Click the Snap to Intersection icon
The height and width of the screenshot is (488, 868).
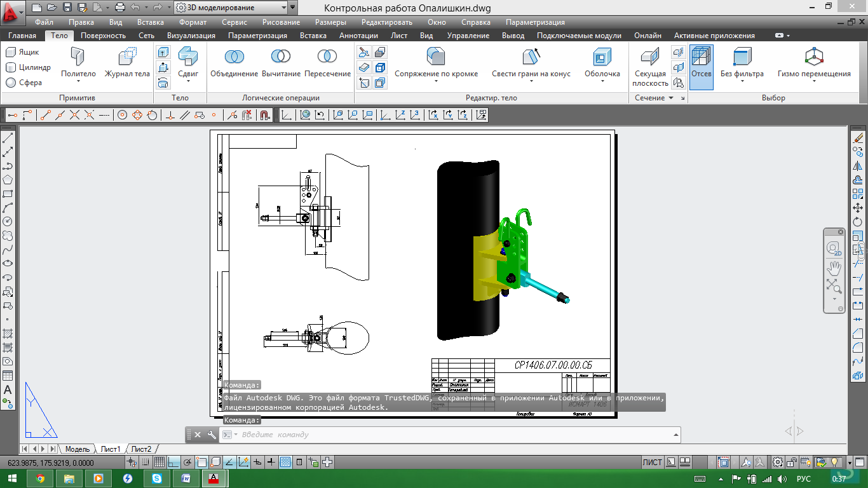click(x=74, y=115)
